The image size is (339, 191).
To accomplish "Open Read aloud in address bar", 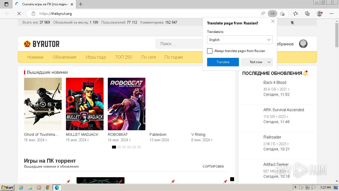I will [x=263, y=14].
